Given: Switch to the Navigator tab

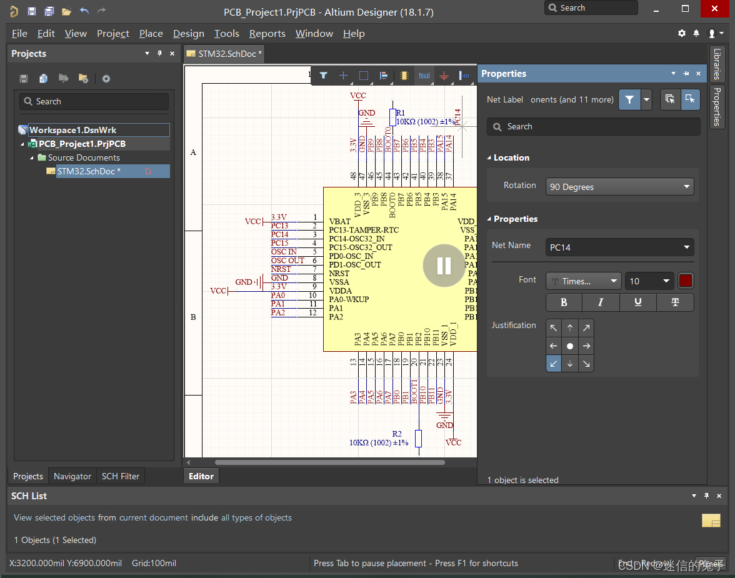Looking at the screenshot, I should (72, 476).
